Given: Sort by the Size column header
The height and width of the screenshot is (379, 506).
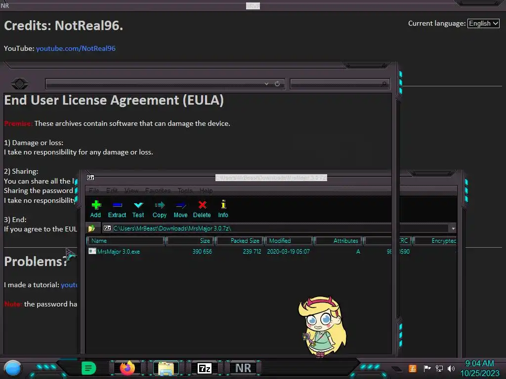Looking at the screenshot, I should pyautogui.click(x=190, y=241).
